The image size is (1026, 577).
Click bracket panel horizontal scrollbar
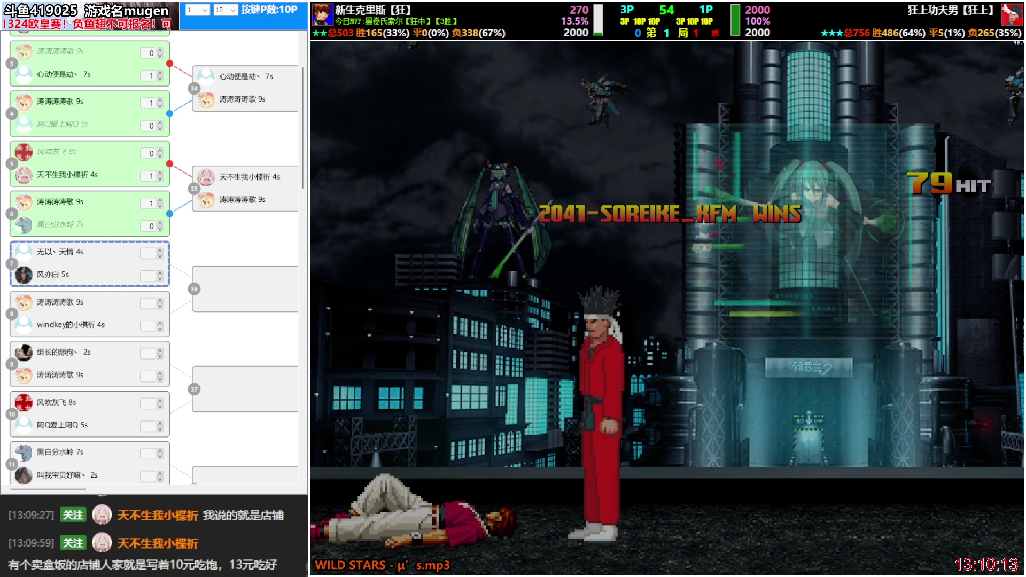tap(49, 489)
